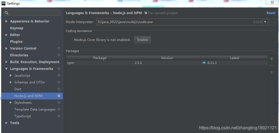Image resolution: width=279 pixels, height=133 pixels.
Task: Expand the Schemas and DTDs subsection
Action: 11,82
